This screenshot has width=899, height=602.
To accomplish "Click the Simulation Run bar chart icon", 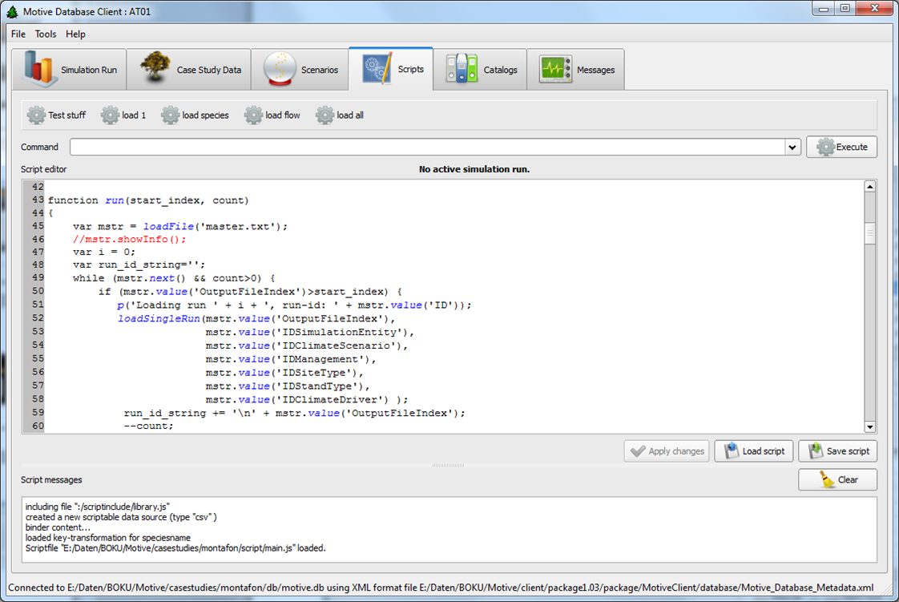I will click(39, 69).
